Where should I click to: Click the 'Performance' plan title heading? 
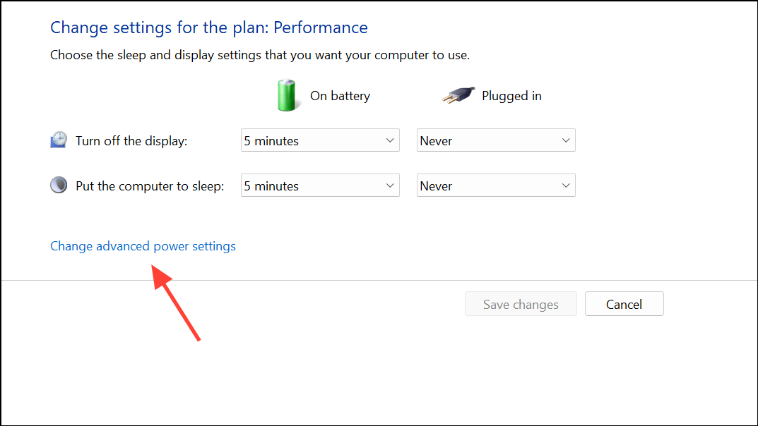coord(320,27)
